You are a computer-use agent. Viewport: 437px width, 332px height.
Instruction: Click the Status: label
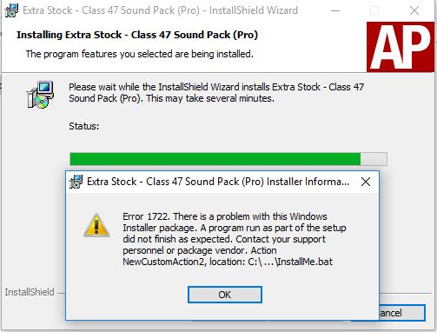coord(84,126)
